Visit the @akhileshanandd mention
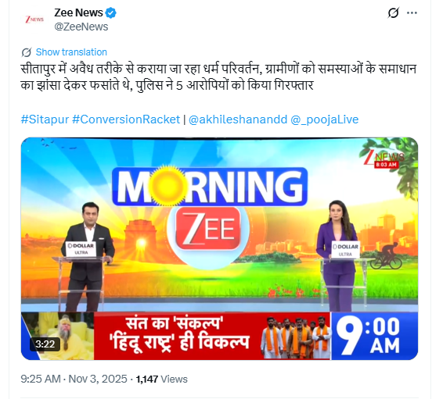Screen dimensions: 432x399 click(238, 119)
